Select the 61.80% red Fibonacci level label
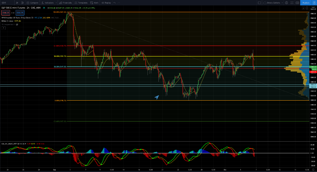This screenshot has height=172, width=317. (60, 46)
